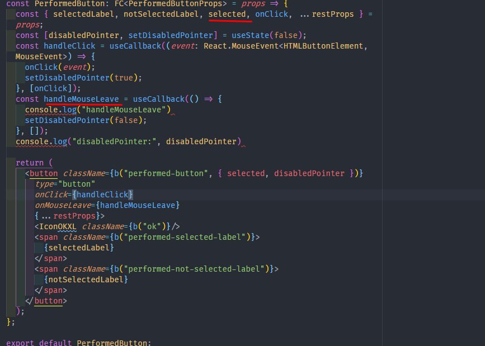Click the "performed-button" class string
Image resolution: width=485 pixels, height=346 pixels.
click(166, 173)
